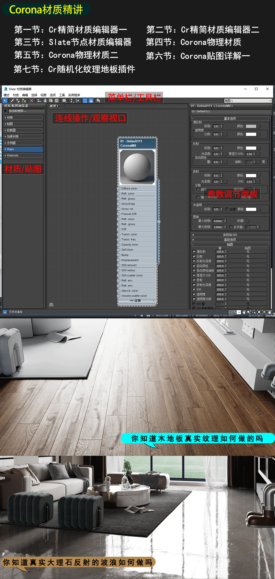Expand the 体积和 SSS rollout
This screenshot has height=579, width=275.
[x=230, y=235]
